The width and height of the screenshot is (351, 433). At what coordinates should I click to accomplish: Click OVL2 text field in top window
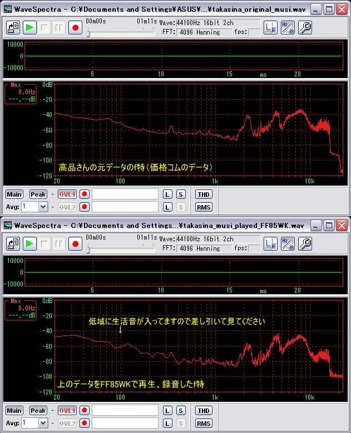125,207
